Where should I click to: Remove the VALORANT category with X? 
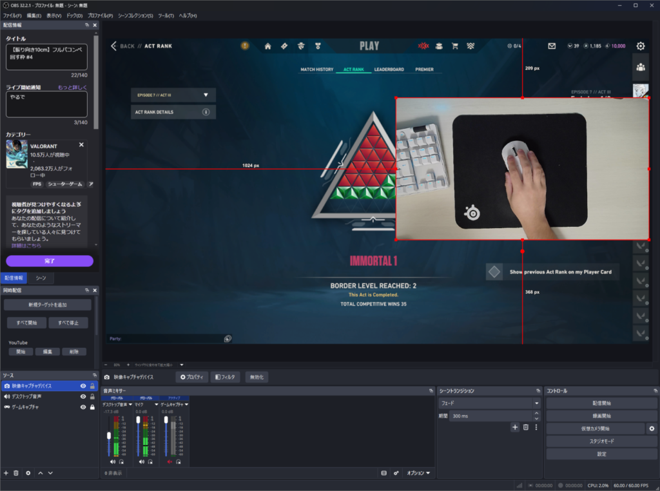tap(81, 145)
